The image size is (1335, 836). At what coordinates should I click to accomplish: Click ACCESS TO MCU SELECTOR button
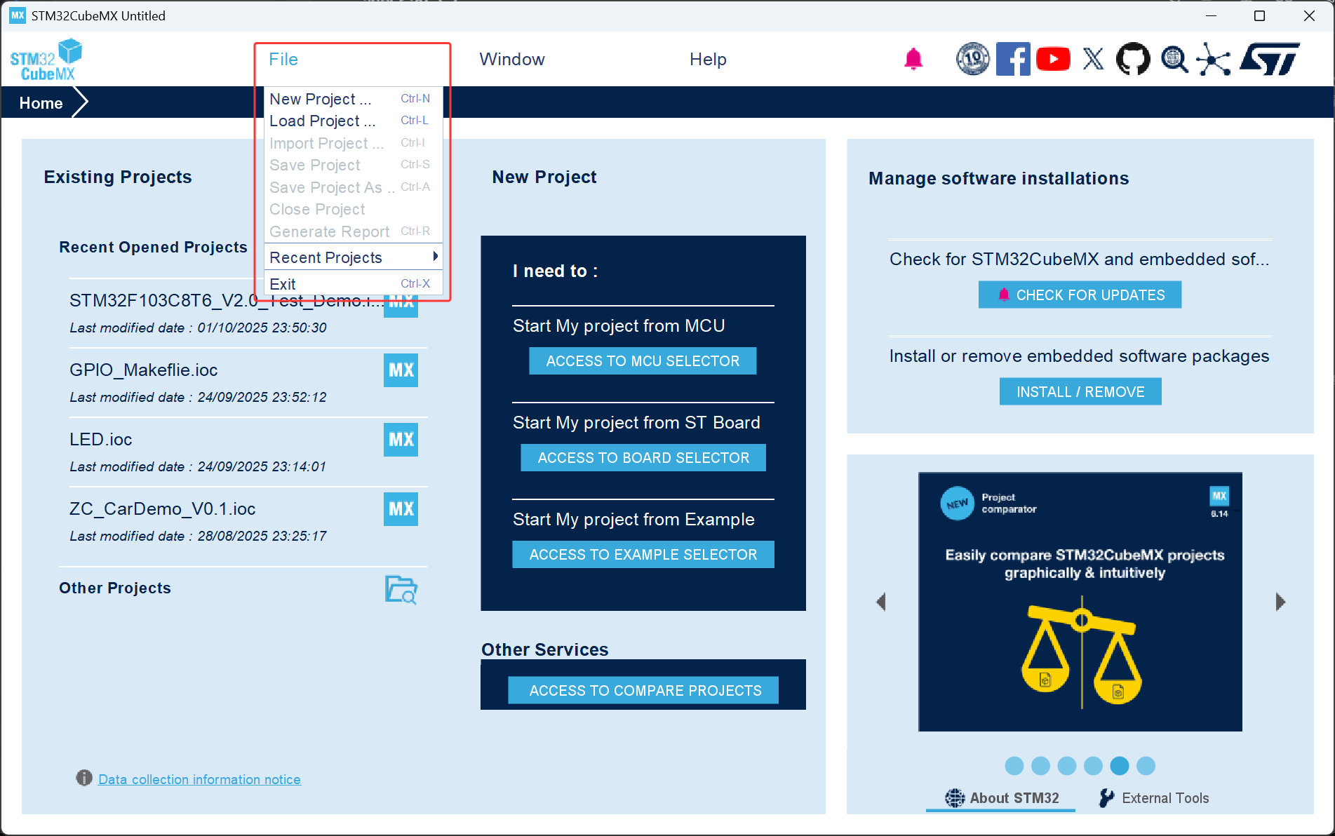(643, 361)
